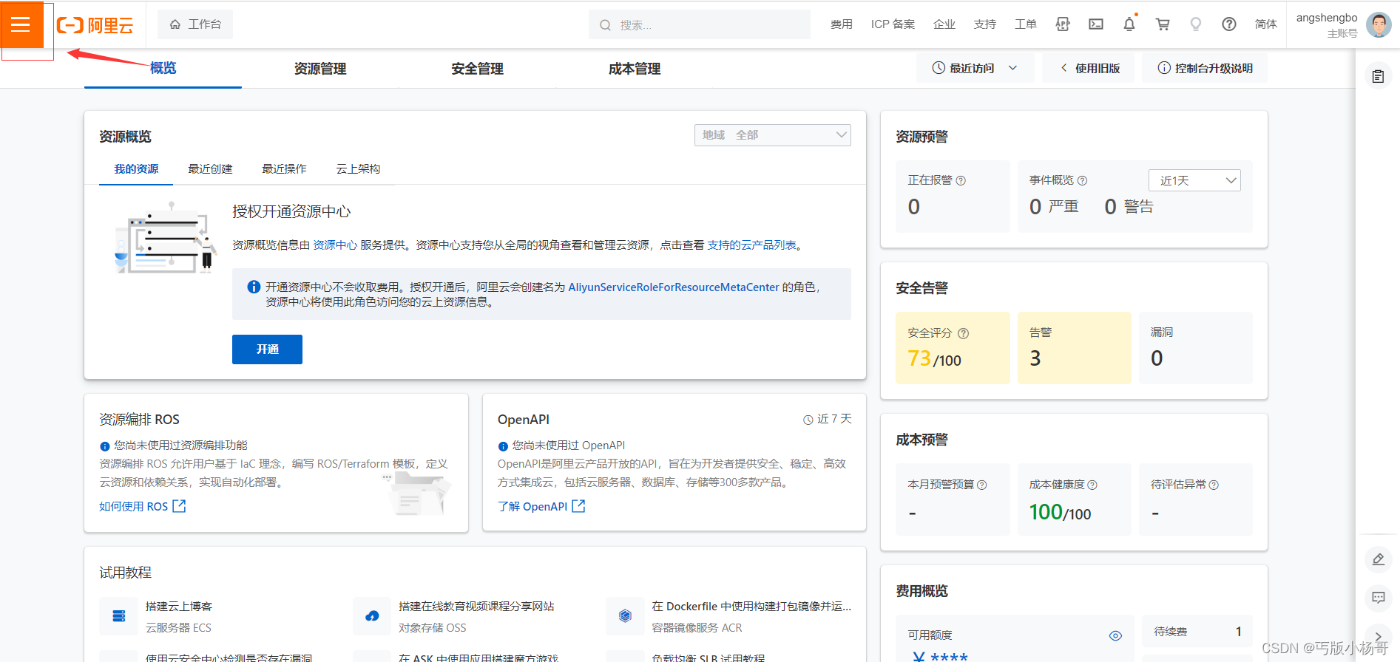Open the 安全评分 73/100 card
1400x662 pixels.
tap(953, 348)
